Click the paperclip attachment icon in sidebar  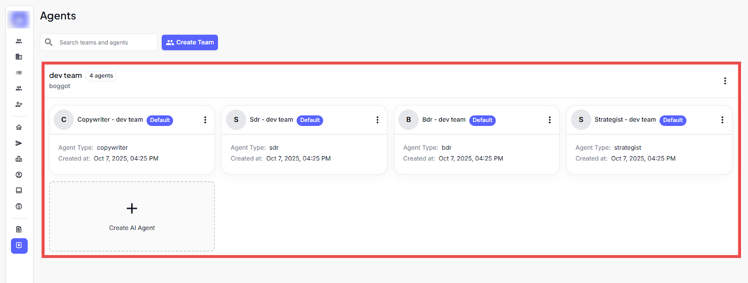pos(19,229)
